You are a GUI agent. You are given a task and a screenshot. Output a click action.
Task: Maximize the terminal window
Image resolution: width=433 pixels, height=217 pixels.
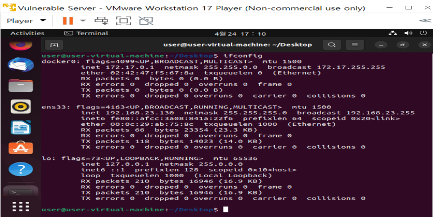pyautogui.click(x=403, y=45)
